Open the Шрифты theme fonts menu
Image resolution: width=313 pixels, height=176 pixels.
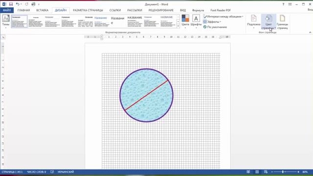[x=196, y=22]
